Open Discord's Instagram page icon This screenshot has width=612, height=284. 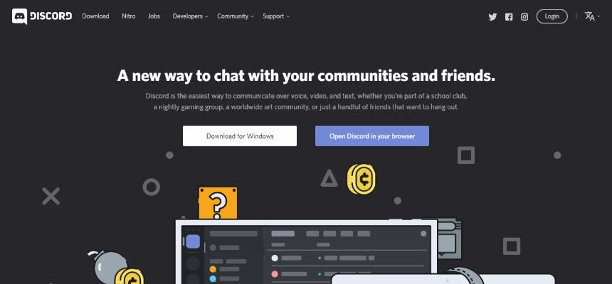(x=524, y=17)
